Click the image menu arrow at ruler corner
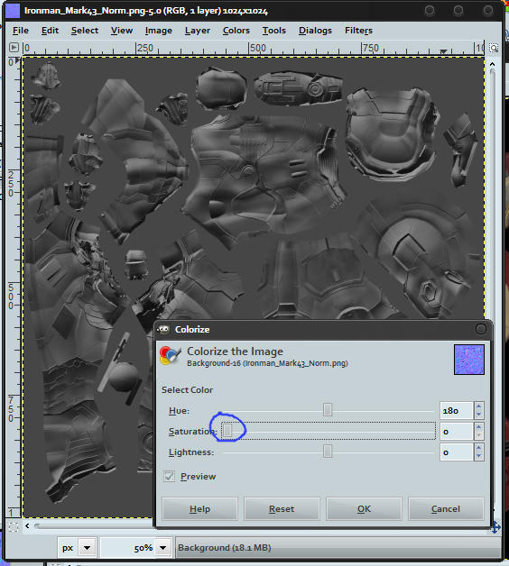Screen dimensions: 509x566 pyautogui.click(x=14, y=47)
